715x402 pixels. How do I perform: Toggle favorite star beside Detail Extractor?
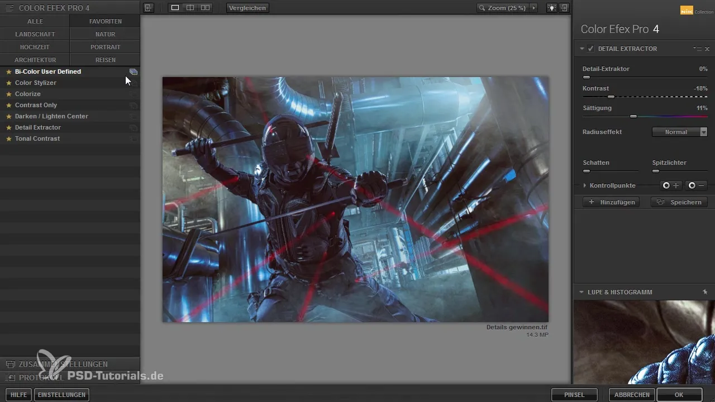[x=9, y=127]
